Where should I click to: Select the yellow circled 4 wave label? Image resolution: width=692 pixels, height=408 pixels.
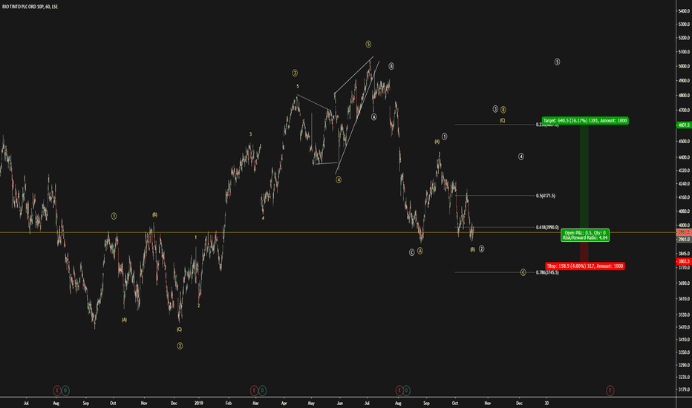point(339,180)
